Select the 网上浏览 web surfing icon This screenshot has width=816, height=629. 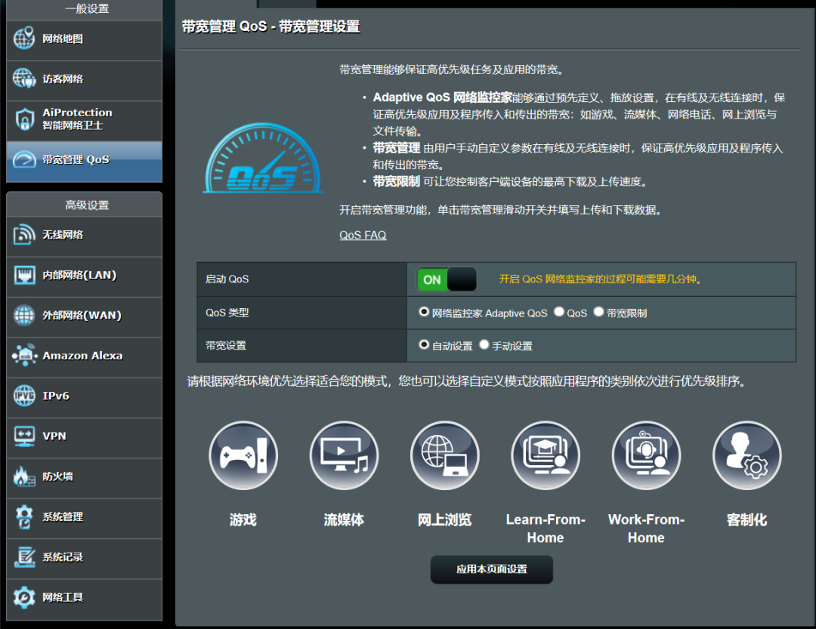[x=444, y=456]
